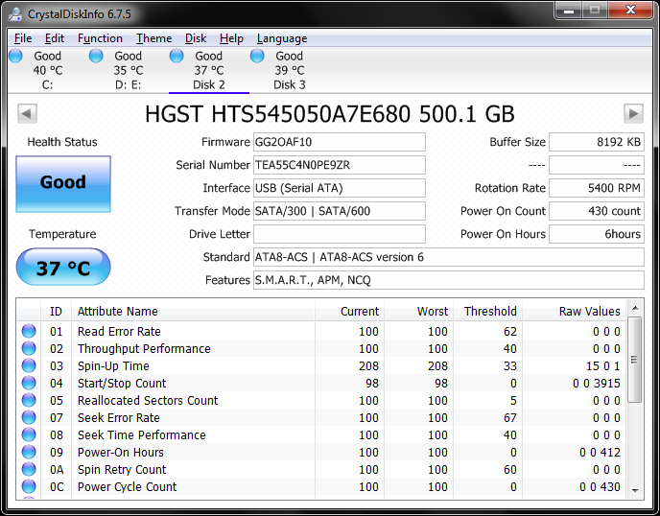Select the Disk 2 tab

[x=209, y=70]
